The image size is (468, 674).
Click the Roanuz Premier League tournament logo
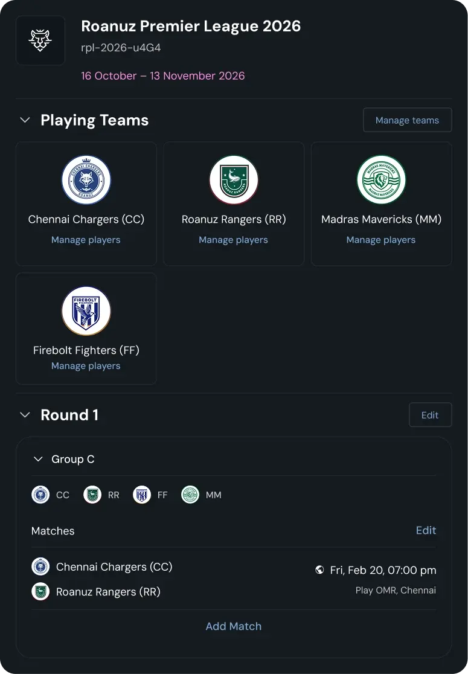click(x=40, y=40)
